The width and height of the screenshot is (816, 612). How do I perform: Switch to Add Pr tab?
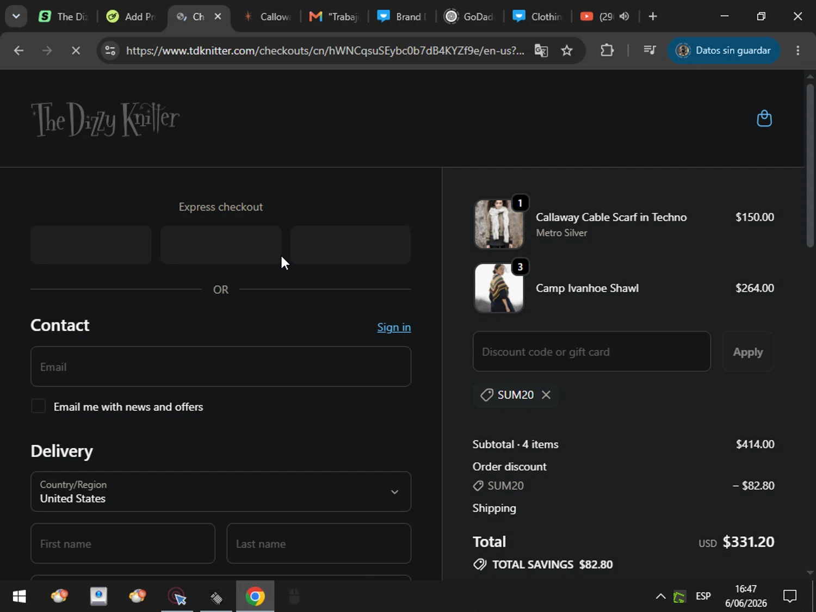click(x=132, y=16)
